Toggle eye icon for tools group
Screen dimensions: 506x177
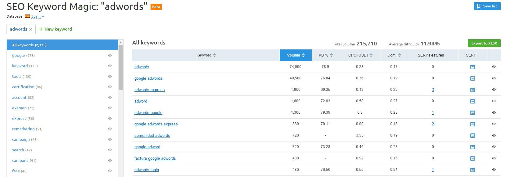click(x=110, y=76)
